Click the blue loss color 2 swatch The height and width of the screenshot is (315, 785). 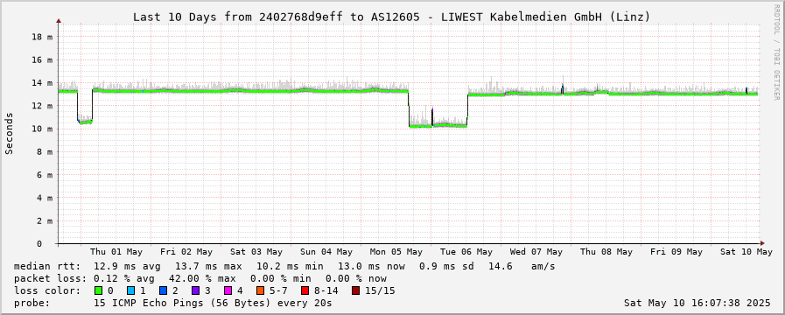click(x=163, y=290)
